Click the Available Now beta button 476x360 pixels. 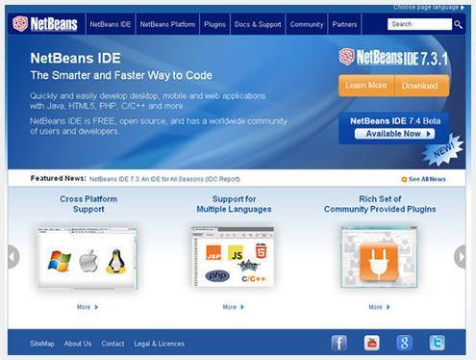coord(394,134)
